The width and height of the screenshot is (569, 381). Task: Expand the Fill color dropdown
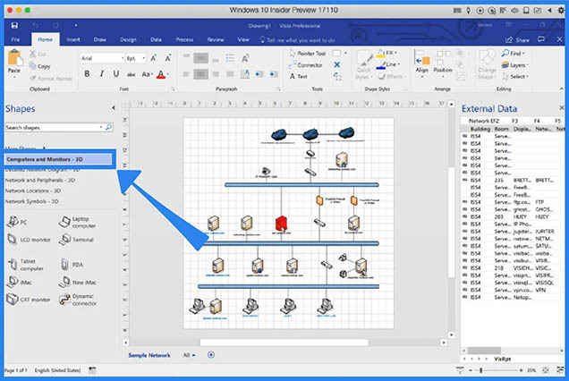[396, 53]
